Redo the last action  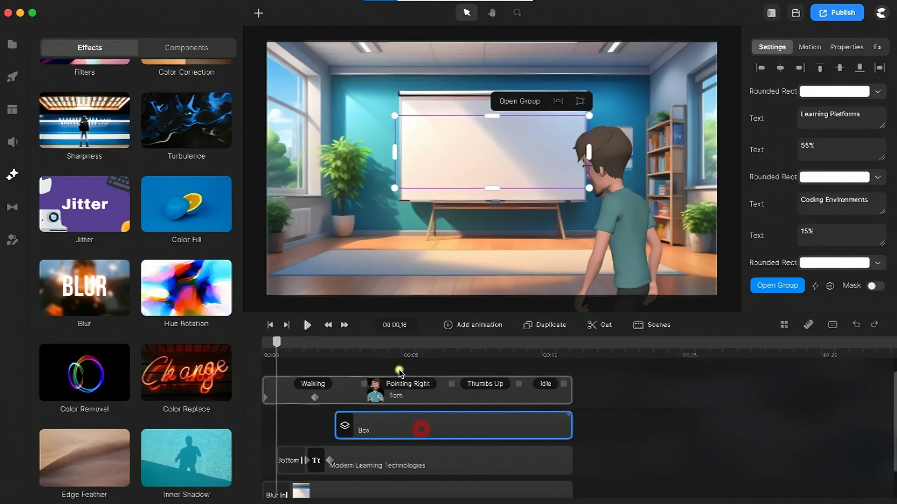tap(875, 324)
